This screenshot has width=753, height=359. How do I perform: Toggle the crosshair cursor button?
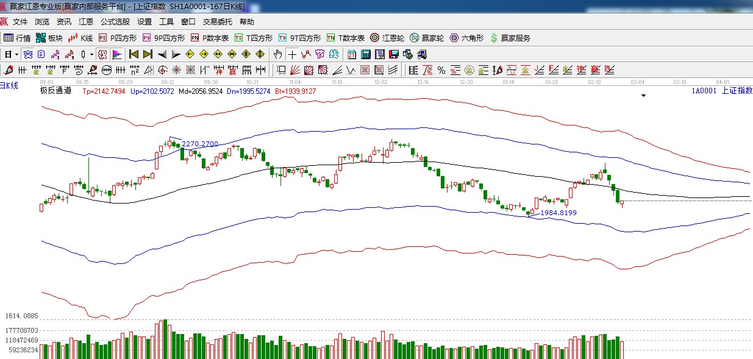point(293,54)
